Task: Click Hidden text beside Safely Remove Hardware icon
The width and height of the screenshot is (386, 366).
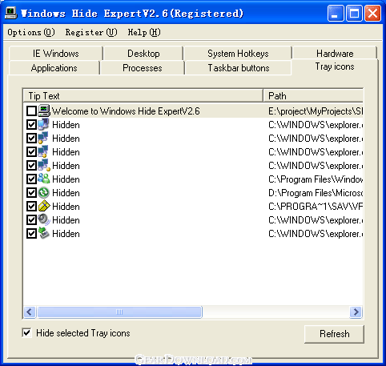Action: pyautogui.click(x=66, y=234)
